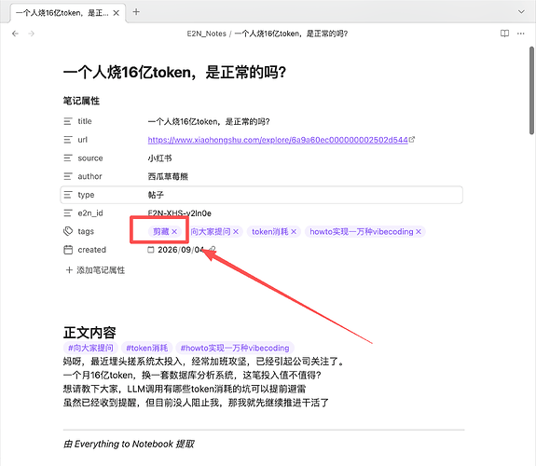Viewport: 536px width, 466px height.
Task: Remove the 向大家提问 tag
Action: pyautogui.click(x=236, y=232)
